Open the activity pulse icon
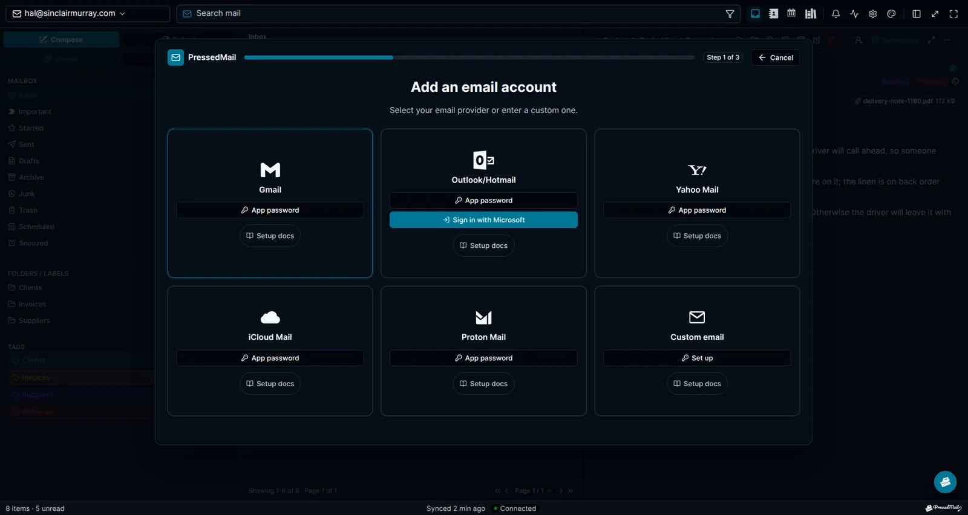Screen dimensions: 968x515 click(x=854, y=14)
